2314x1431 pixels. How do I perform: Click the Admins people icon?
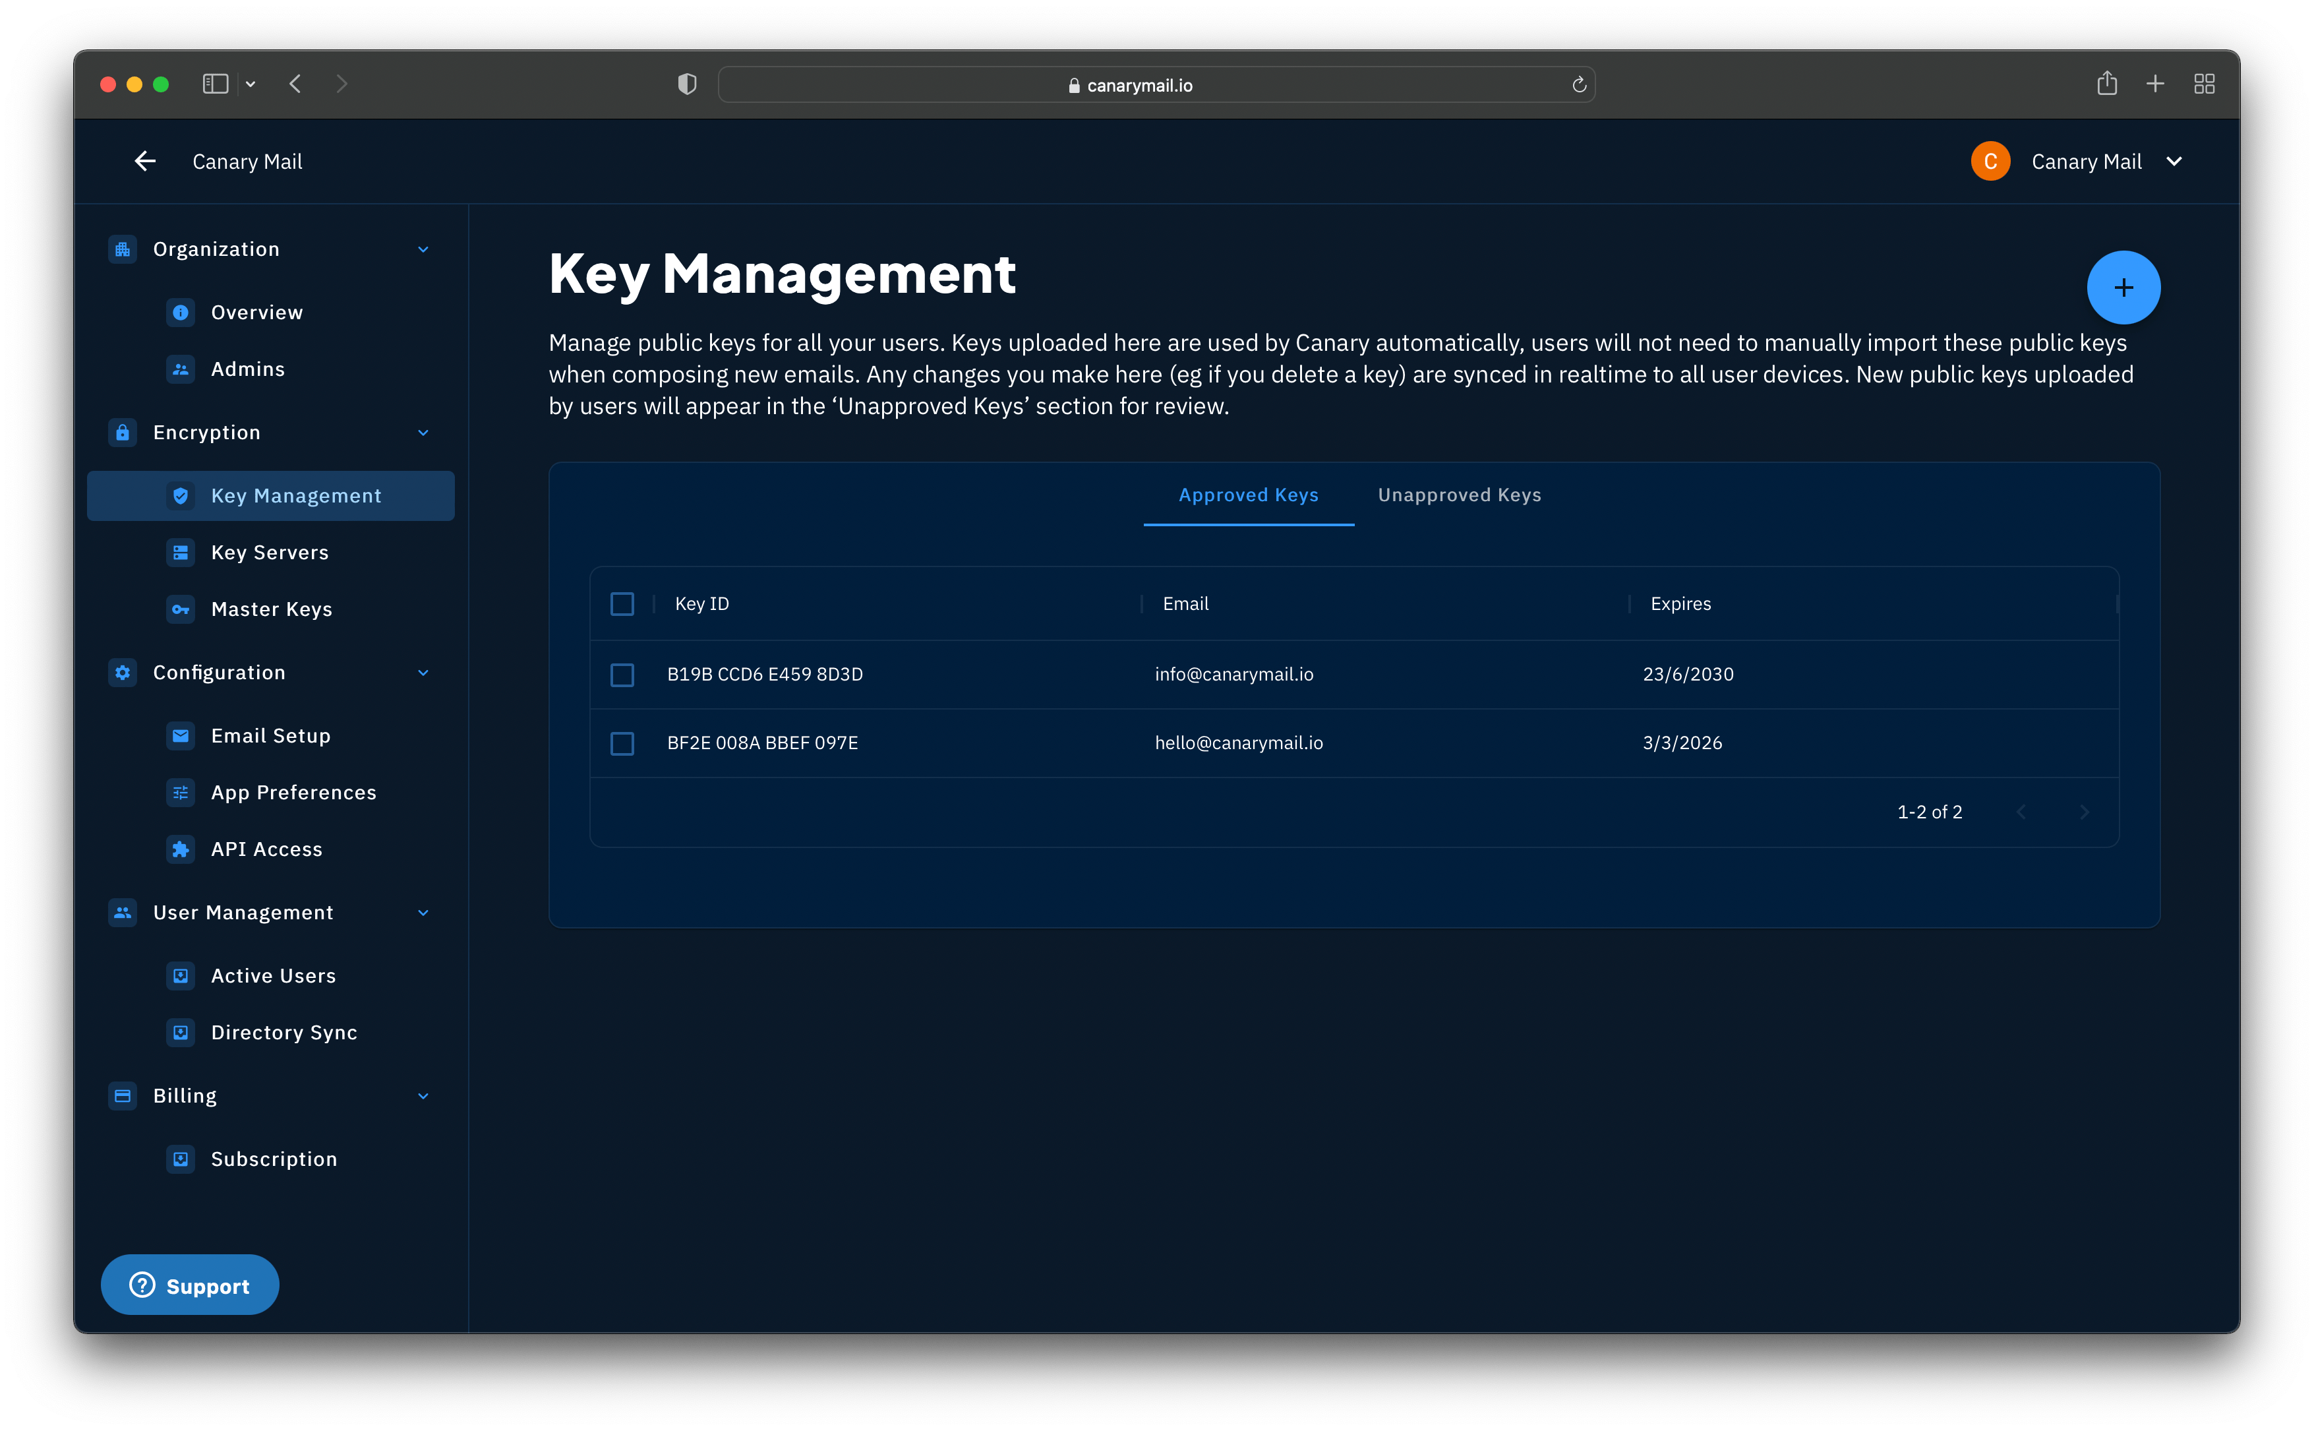tap(181, 369)
